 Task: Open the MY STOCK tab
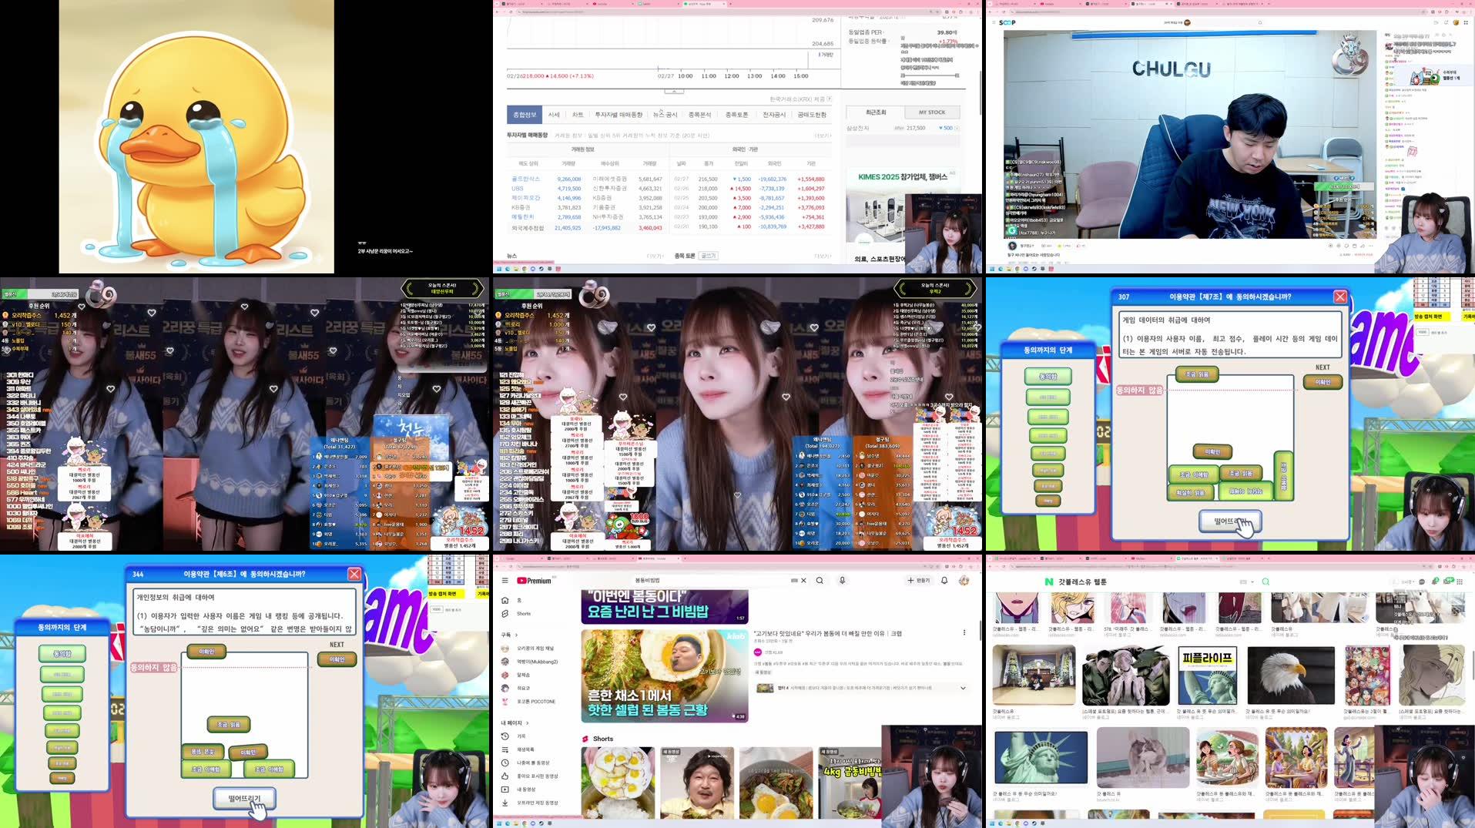[x=933, y=112]
